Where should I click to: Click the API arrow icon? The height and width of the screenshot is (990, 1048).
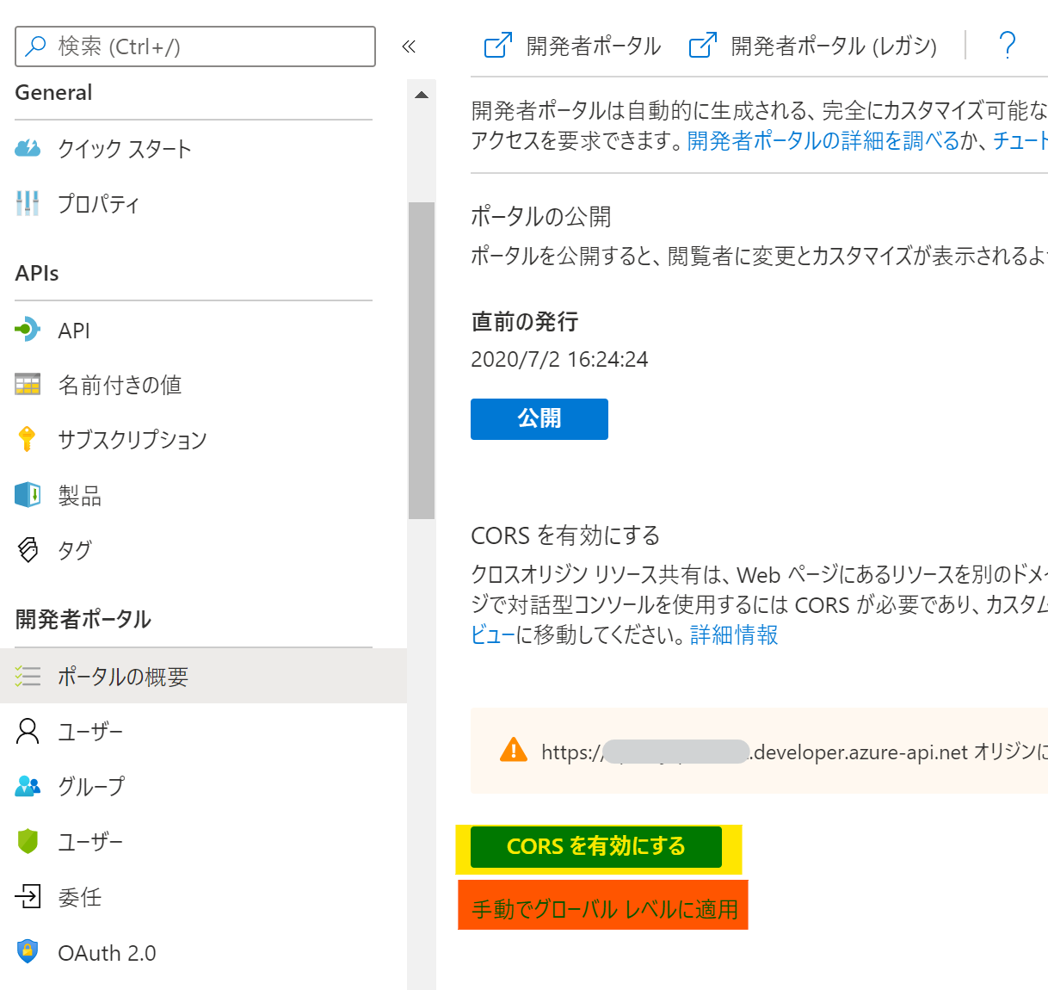[28, 330]
